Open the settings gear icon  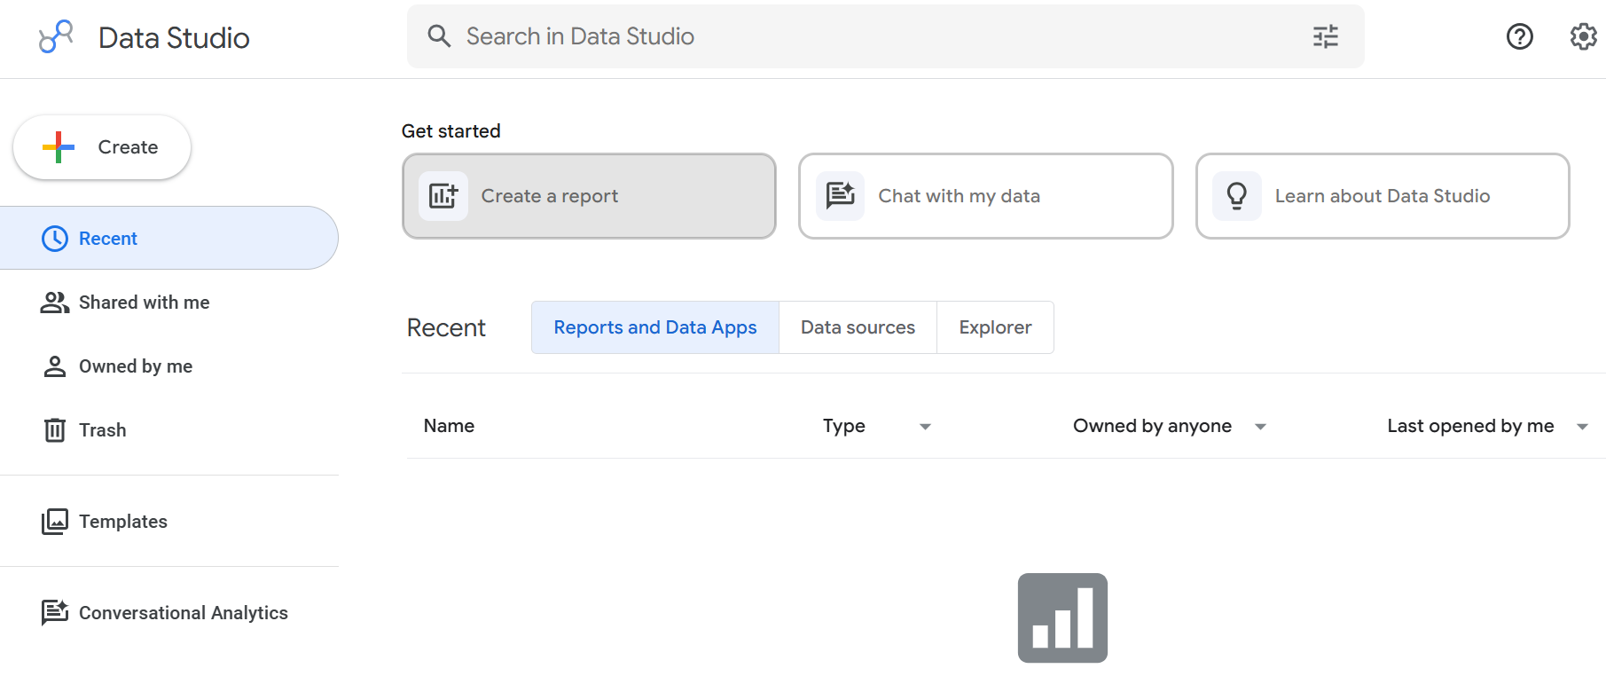tap(1583, 36)
